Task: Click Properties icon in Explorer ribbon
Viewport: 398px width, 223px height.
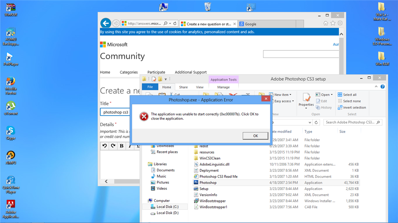Action: click(306, 100)
